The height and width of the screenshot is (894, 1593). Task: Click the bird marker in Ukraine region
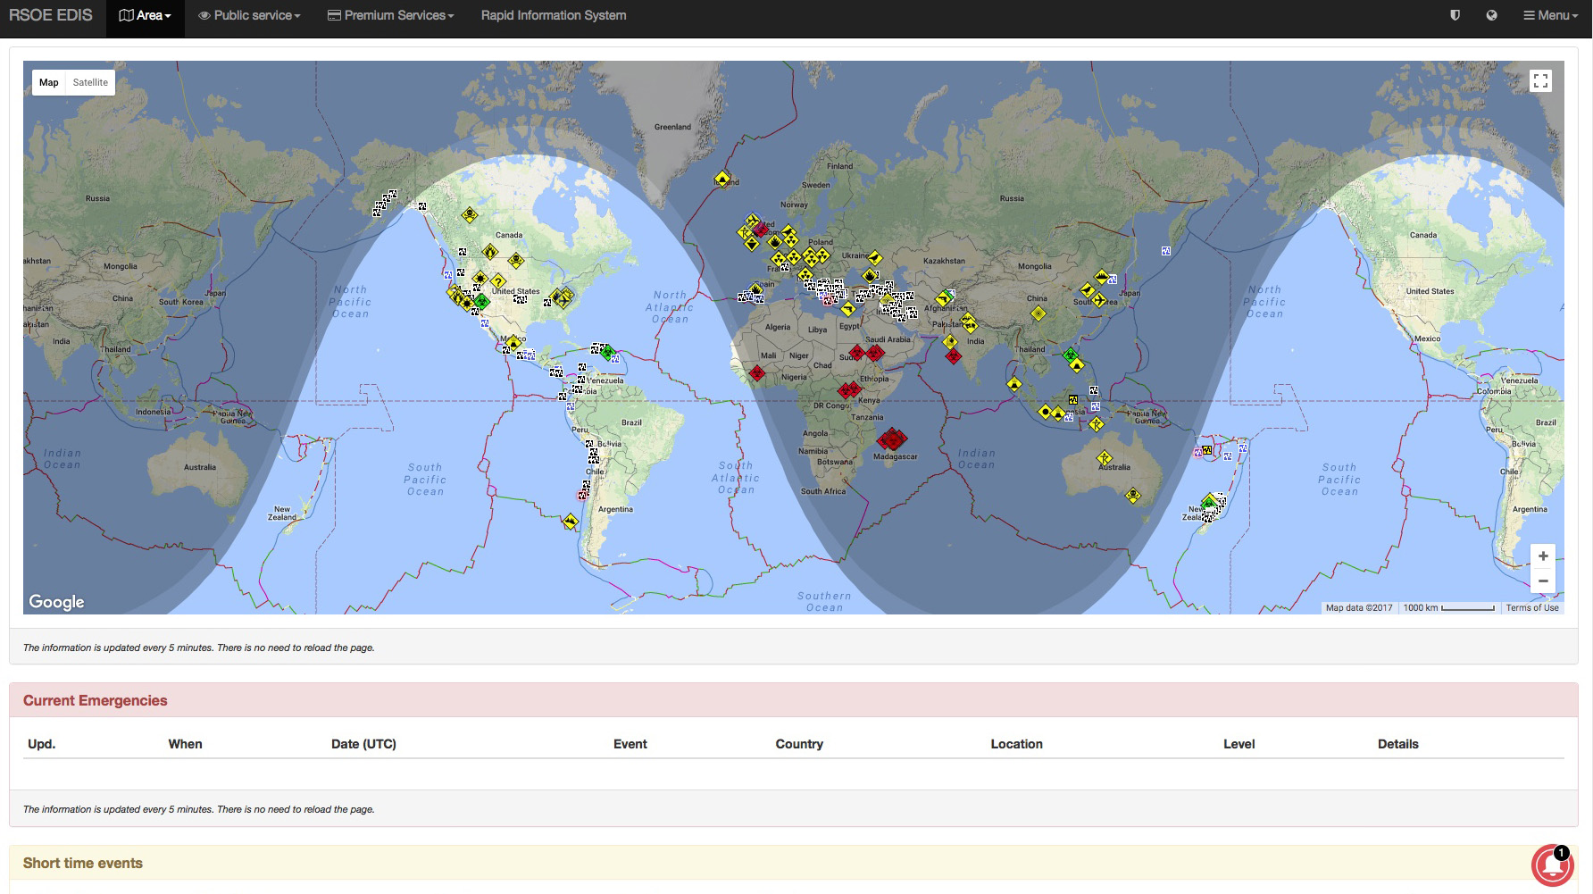point(875,259)
